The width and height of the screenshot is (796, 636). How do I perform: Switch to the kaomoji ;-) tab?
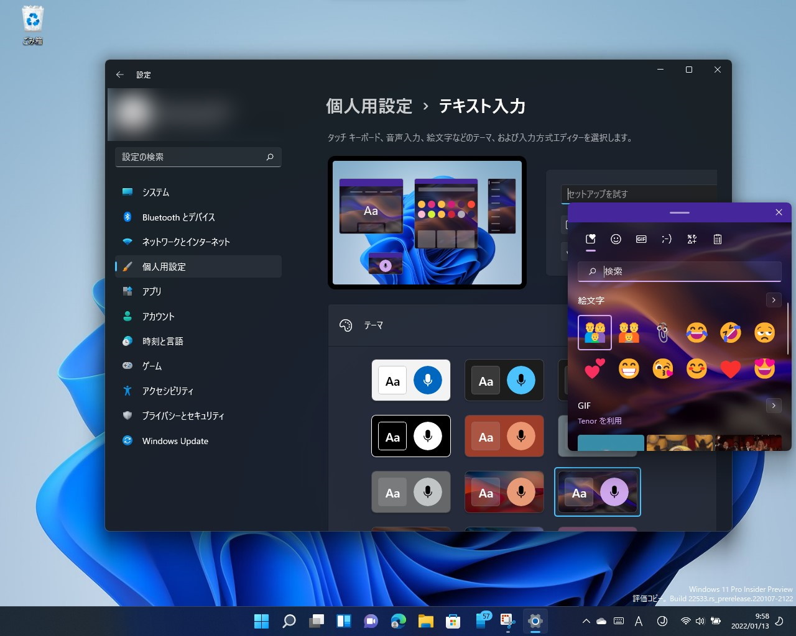[x=667, y=239]
